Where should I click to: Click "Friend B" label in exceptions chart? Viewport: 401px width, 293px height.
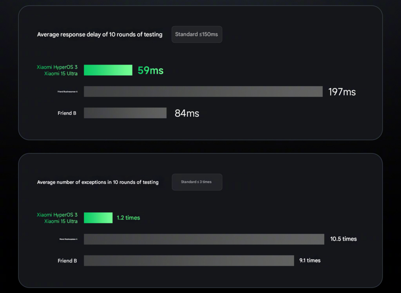pos(67,261)
